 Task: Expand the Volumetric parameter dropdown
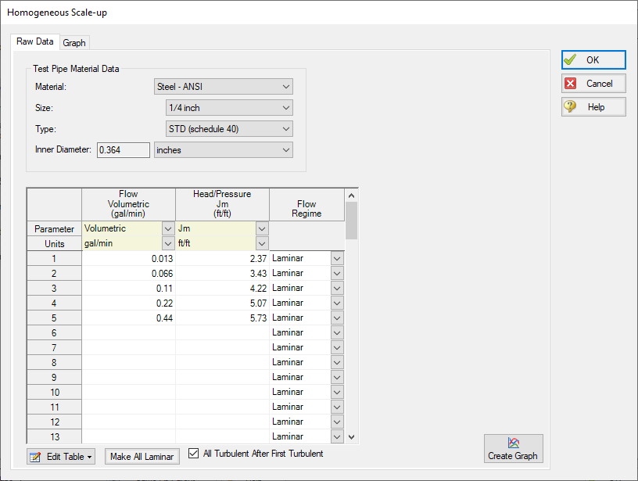click(x=167, y=229)
